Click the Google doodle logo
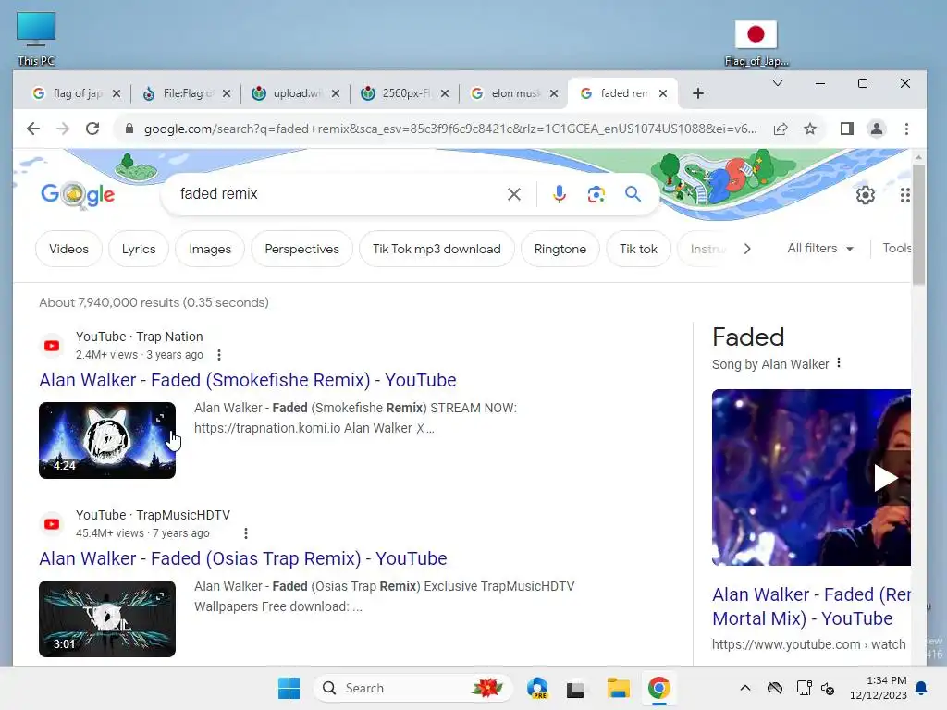Viewport: 947px width, 710px height. click(x=78, y=194)
